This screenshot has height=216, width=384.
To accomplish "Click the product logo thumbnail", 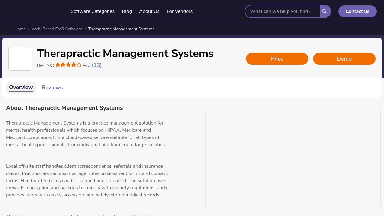I will 20,59.
